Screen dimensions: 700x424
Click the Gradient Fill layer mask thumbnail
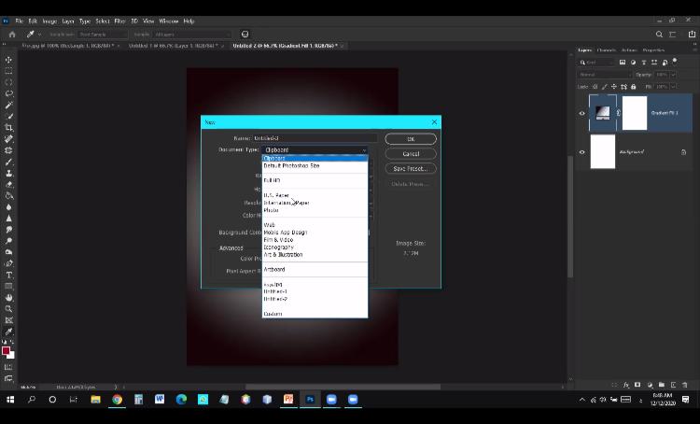635,113
